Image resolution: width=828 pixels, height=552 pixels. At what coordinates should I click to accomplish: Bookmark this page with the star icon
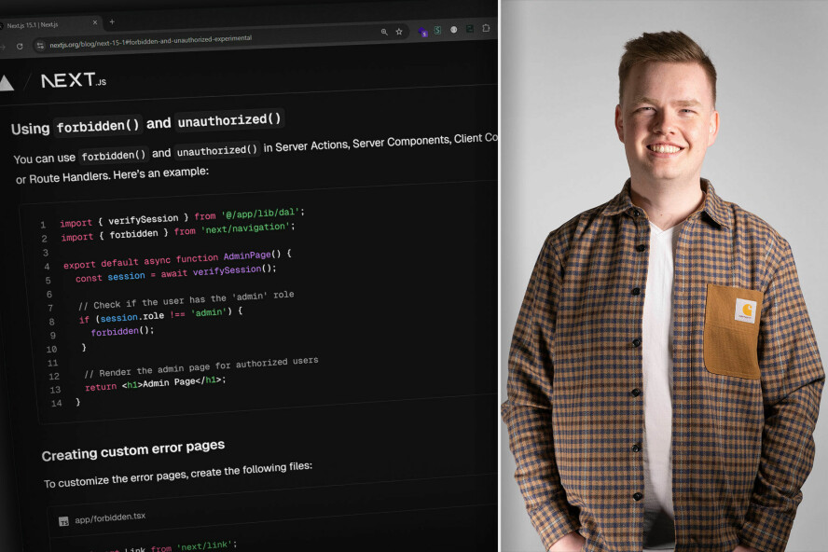pos(399,32)
